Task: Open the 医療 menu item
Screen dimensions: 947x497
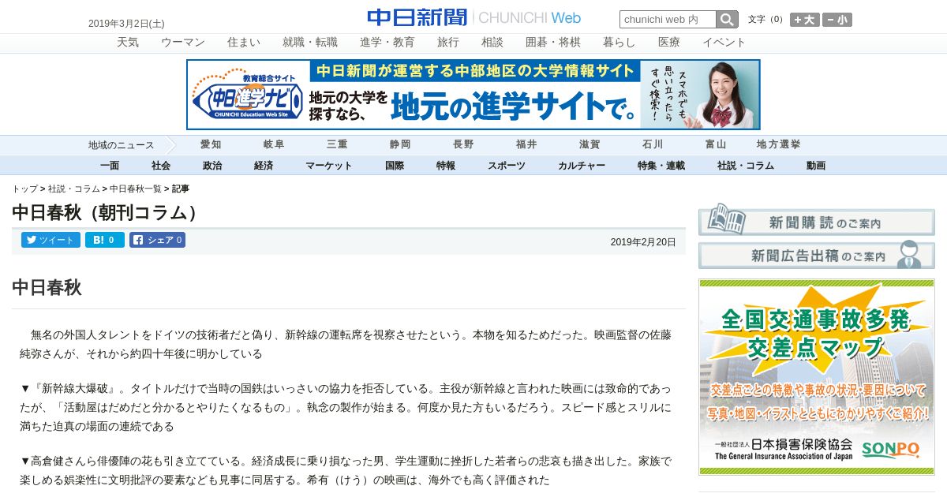Action: (x=669, y=43)
